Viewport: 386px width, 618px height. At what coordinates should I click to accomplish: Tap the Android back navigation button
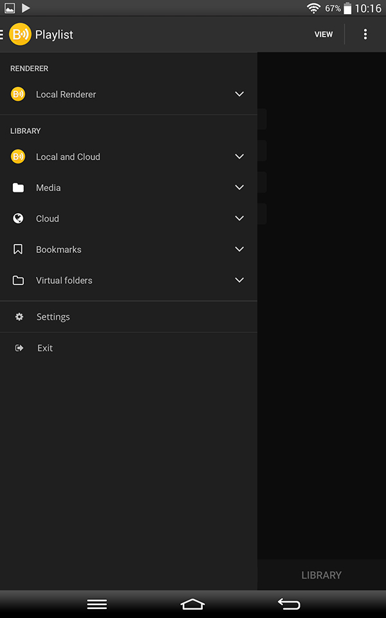click(289, 604)
